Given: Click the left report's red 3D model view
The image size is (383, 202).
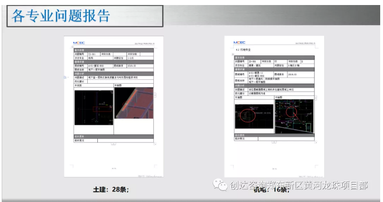Looking at the screenshot, I should (134, 103).
